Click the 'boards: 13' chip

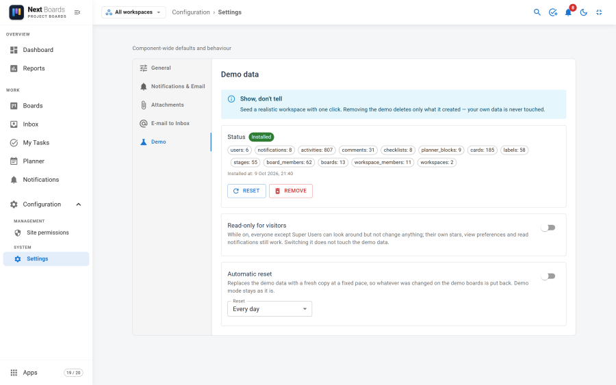(333, 163)
